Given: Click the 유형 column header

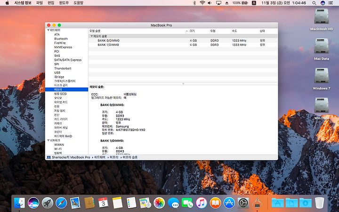Looking at the screenshot, I should [x=220, y=31].
